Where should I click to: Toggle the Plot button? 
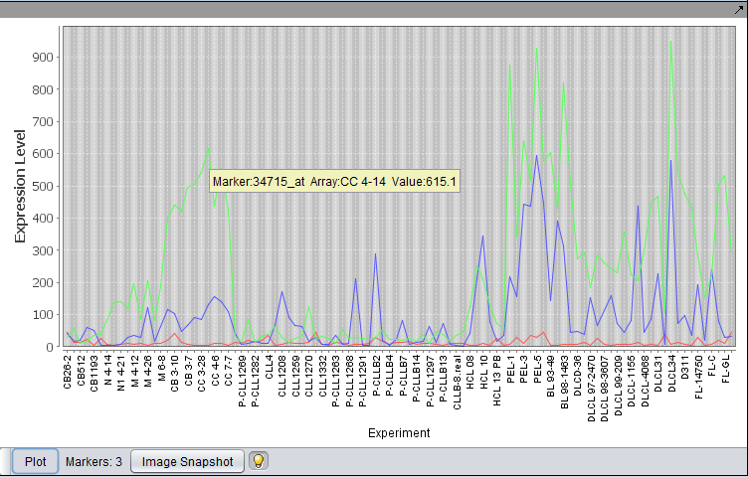[x=35, y=461]
